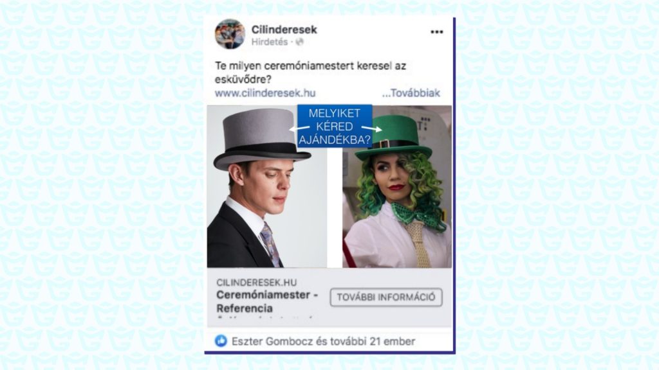Click the gray top hat in left photo
The image size is (659, 370).
tap(261, 138)
